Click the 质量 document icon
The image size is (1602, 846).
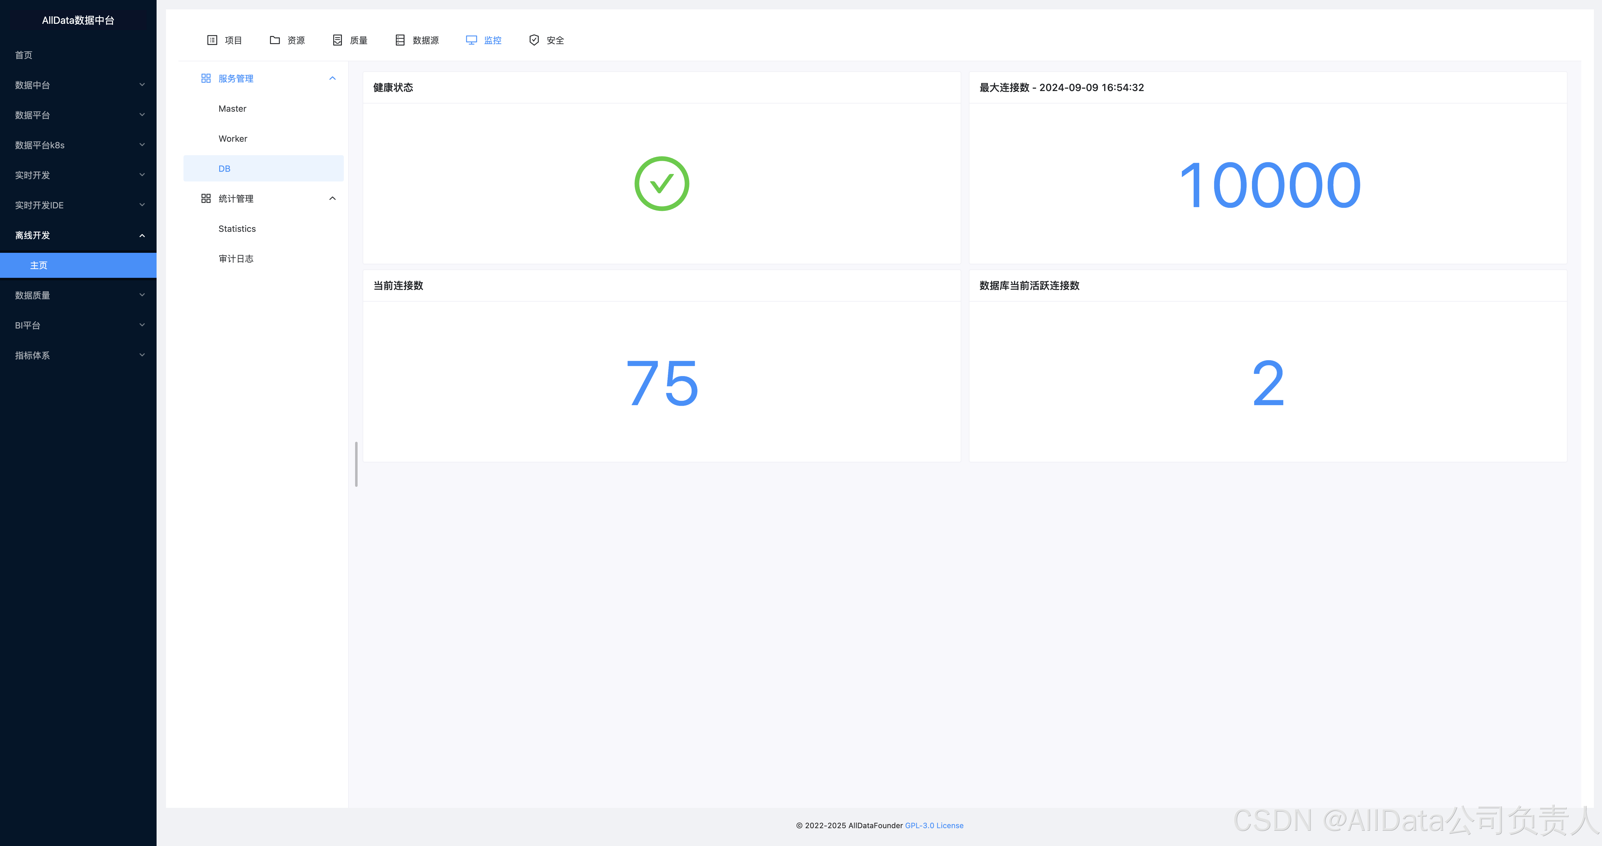click(x=337, y=40)
